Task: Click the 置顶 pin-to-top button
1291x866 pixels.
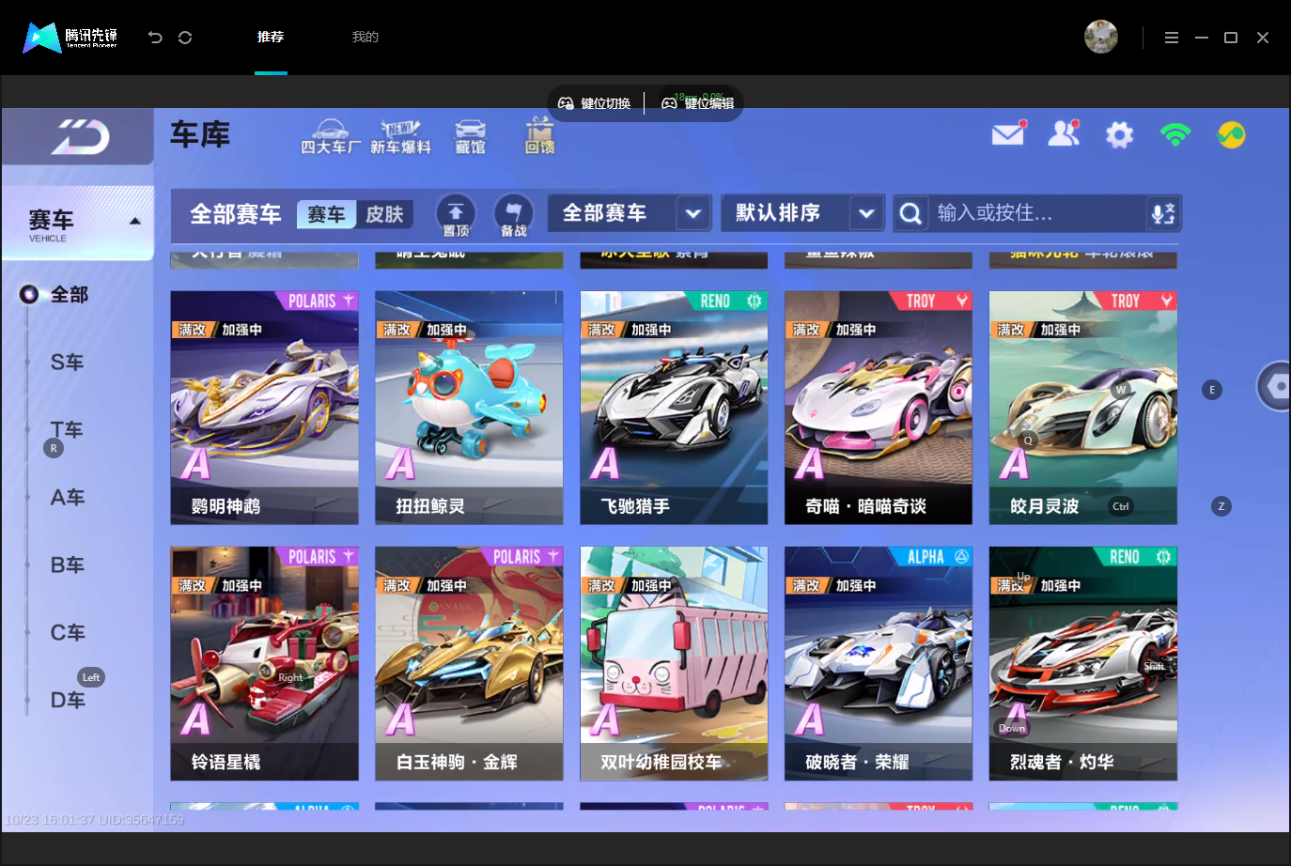Action: [456, 214]
